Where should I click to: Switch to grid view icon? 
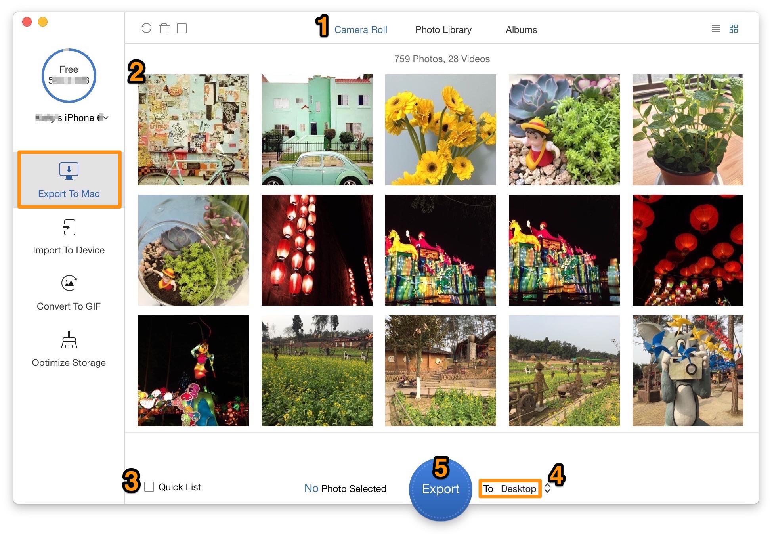(734, 29)
